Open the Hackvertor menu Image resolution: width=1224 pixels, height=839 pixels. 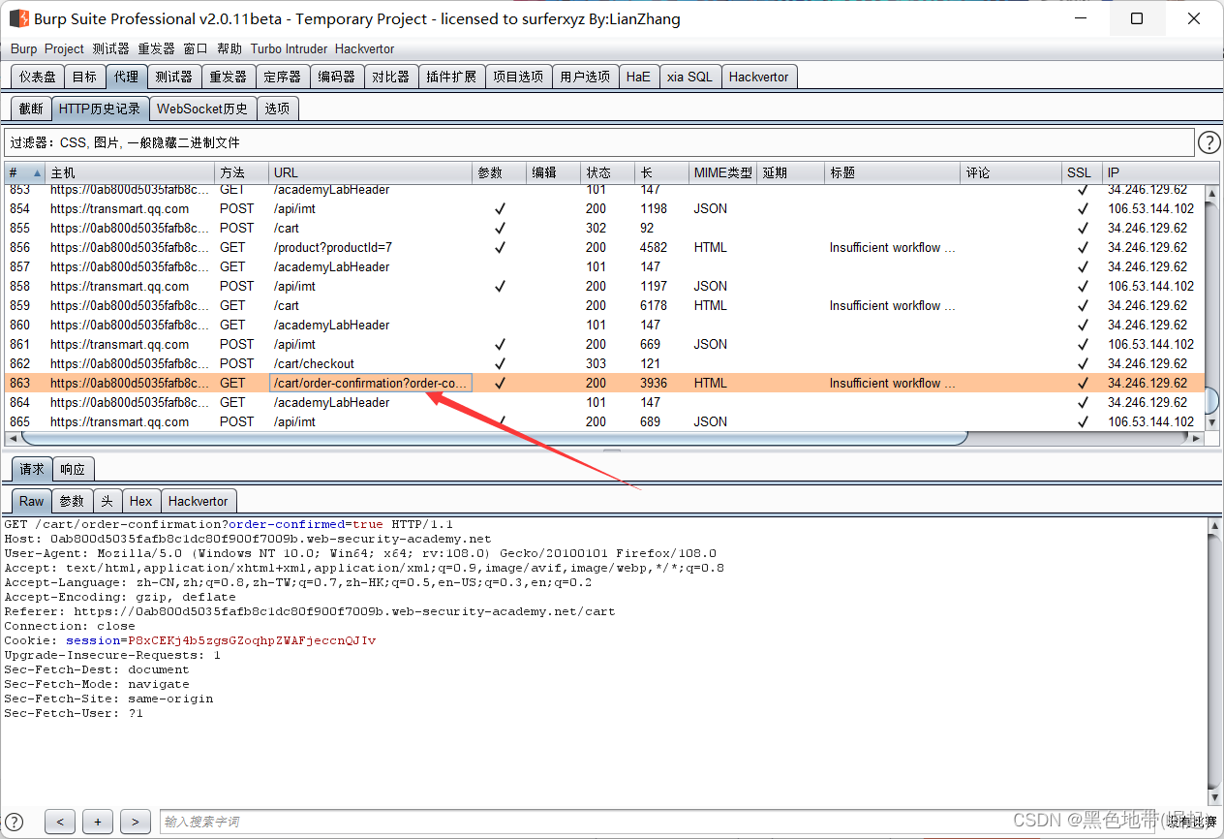click(x=364, y=48)
